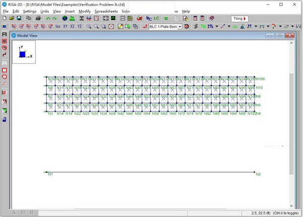Switch to XY view icon

[65, 26]
